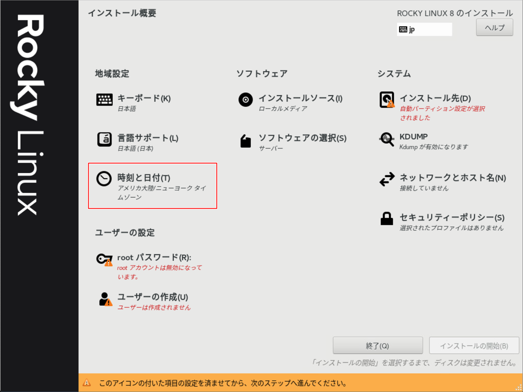
Task: Click the language support icon
Action: [104, 139]
